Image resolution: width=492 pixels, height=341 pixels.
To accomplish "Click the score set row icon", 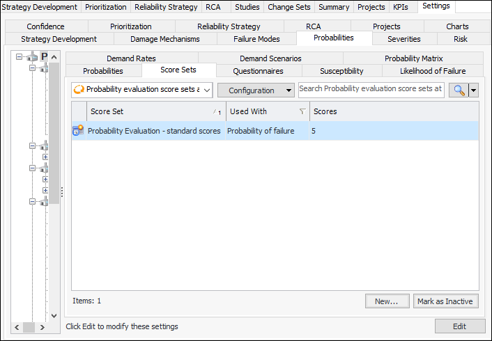I will 78,130.
